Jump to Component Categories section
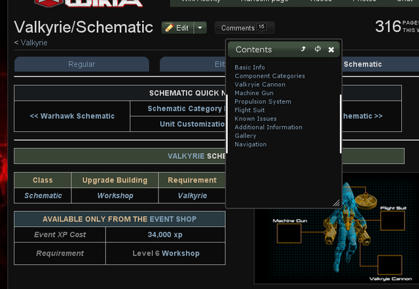 point(270,76)
